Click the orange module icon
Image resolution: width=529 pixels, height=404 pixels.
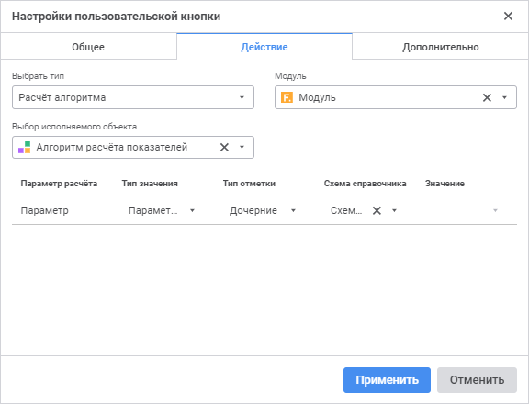pos(287,98)
